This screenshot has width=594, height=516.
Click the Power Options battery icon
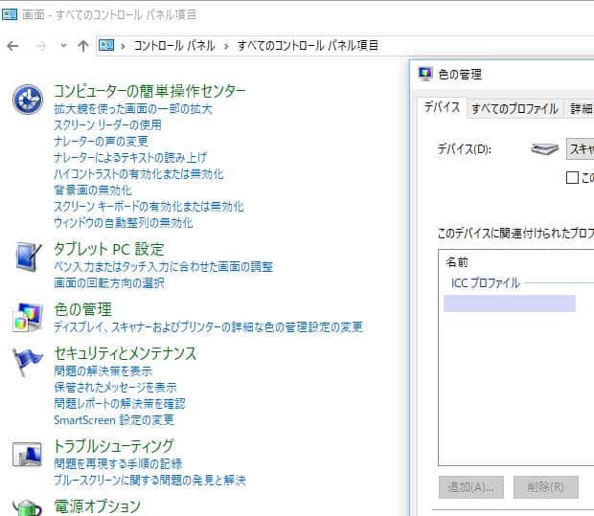(x=28, y=507)
